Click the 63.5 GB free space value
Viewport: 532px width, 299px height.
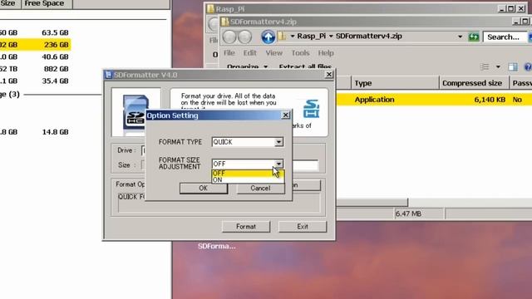pyautogui.click(x=55, y=32)
